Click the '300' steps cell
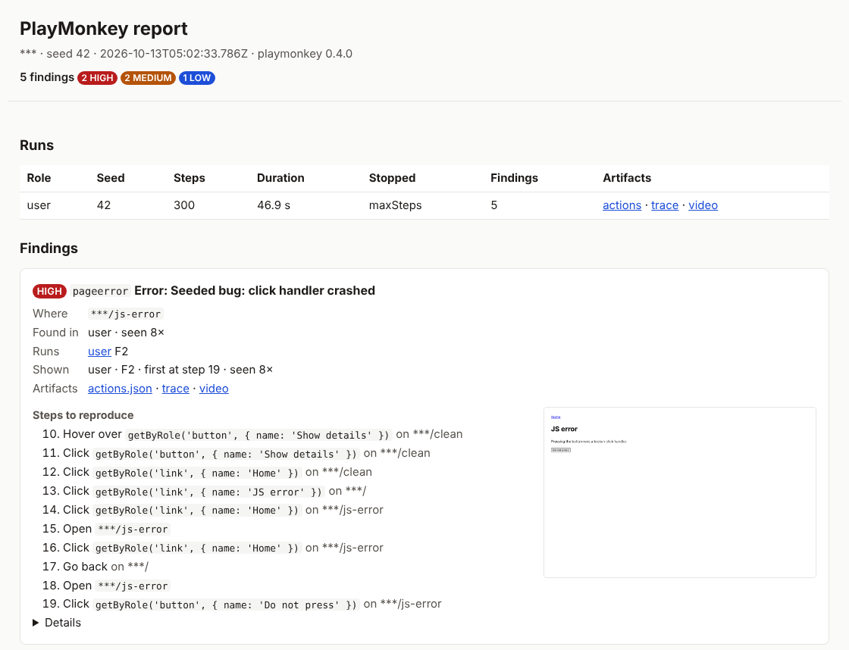 (184, 205)
